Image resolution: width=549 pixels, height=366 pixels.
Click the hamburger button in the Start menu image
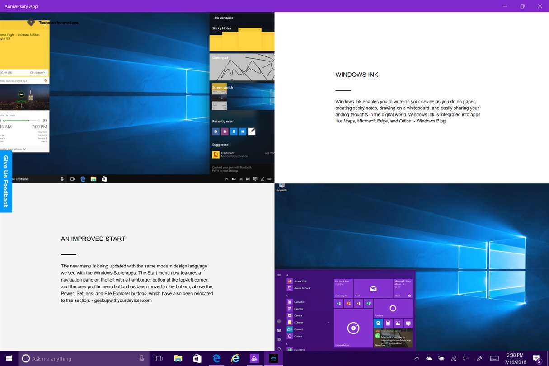pyautogui.click(x=279, y=275)
